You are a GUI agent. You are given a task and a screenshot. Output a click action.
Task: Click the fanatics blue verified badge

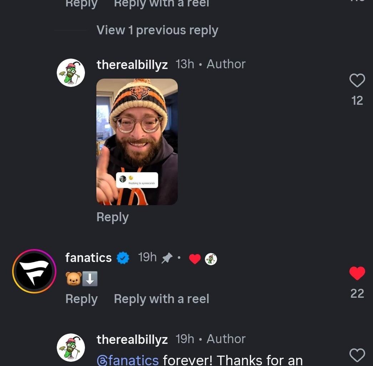click(x=123, y=258)
